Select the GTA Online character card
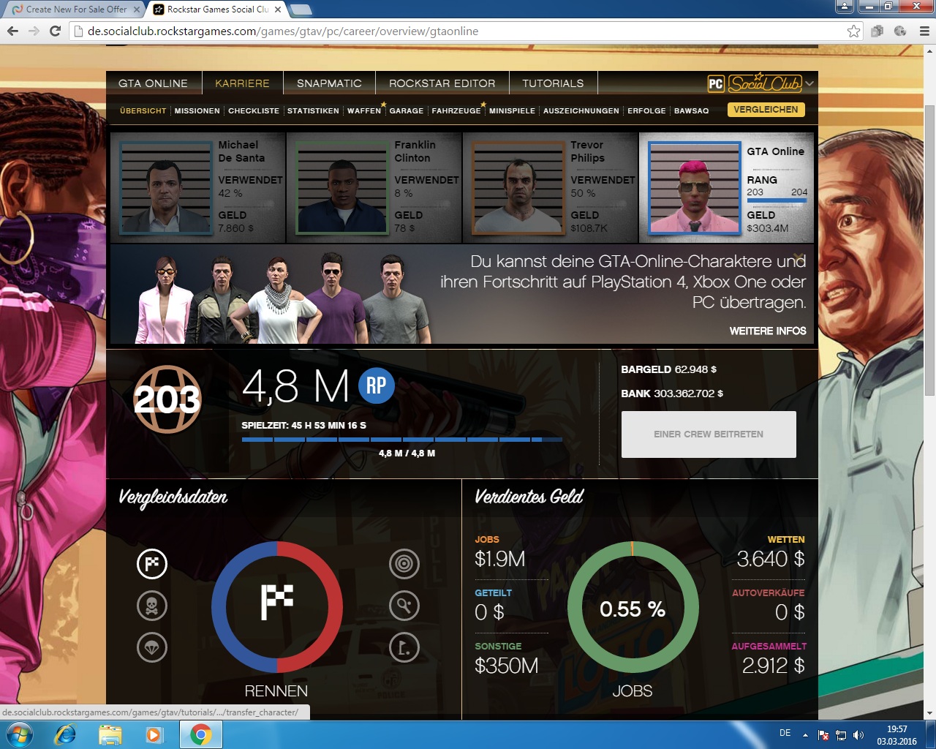The width and height of the screenshot is (936, 749). coord(727,187)
